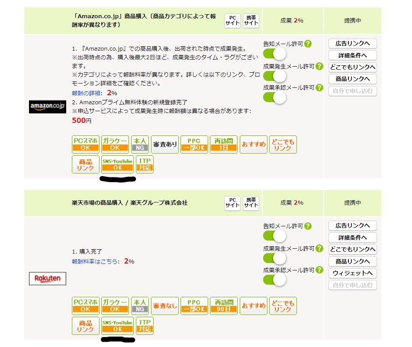Click help icon beside Amazon 成果発生メール許可
This screenshot has width=412, height=347.
coord(319,66)
